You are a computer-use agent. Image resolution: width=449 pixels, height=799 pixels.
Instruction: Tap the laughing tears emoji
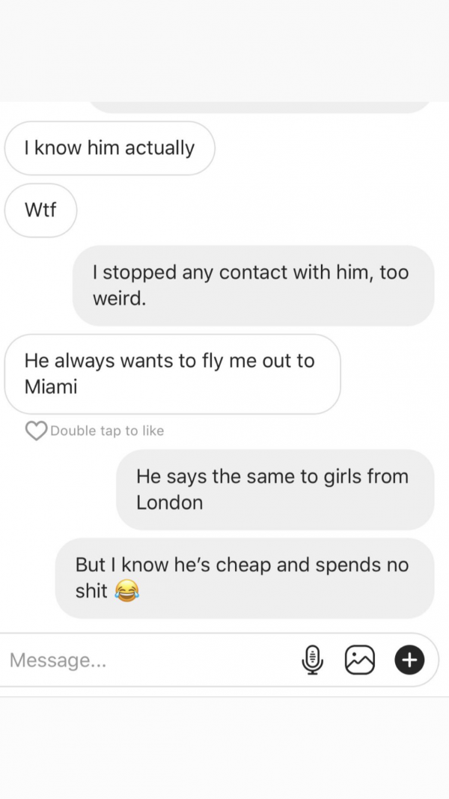[126, 591]
